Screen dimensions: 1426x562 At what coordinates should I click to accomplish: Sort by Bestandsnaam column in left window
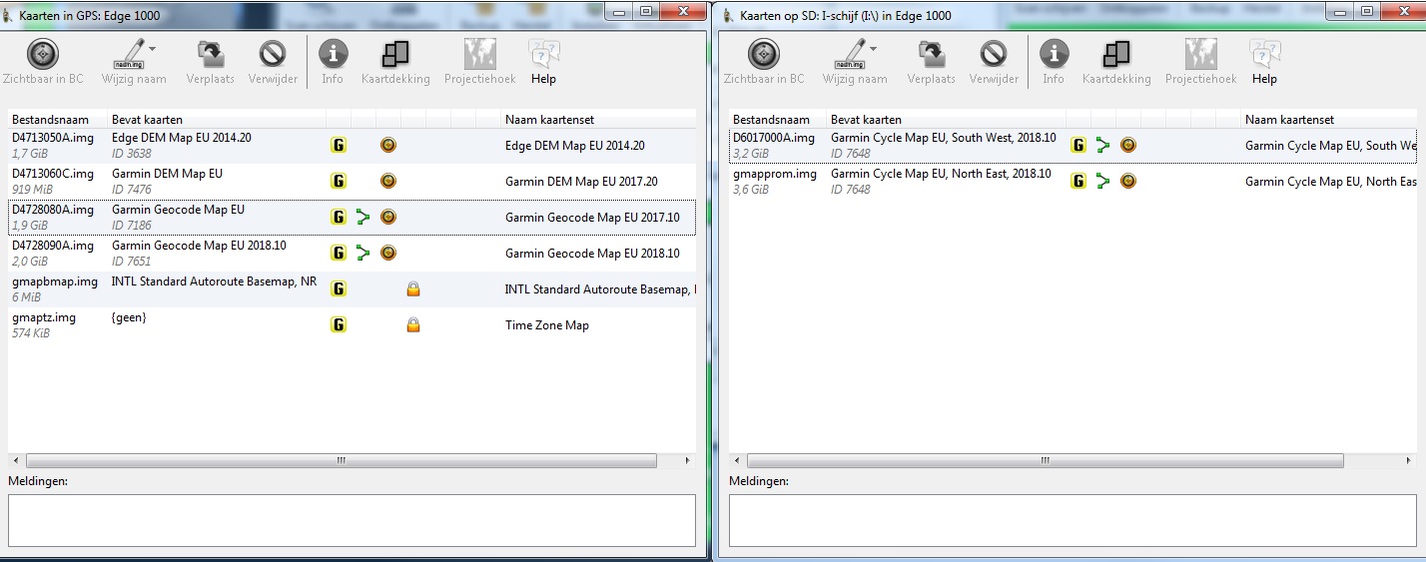point(57,120)
